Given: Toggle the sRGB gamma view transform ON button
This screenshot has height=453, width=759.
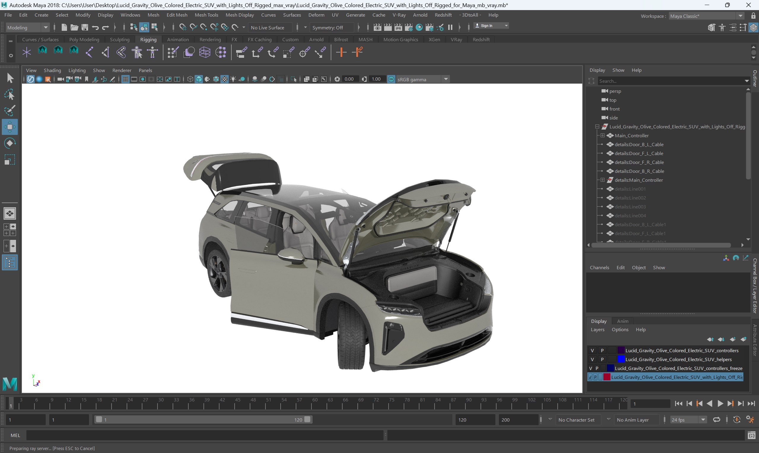Looking at the screenshot, I should tap(391, 79).
